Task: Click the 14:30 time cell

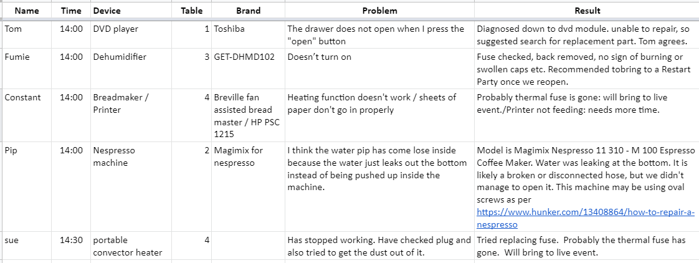Action: (71, 246)
